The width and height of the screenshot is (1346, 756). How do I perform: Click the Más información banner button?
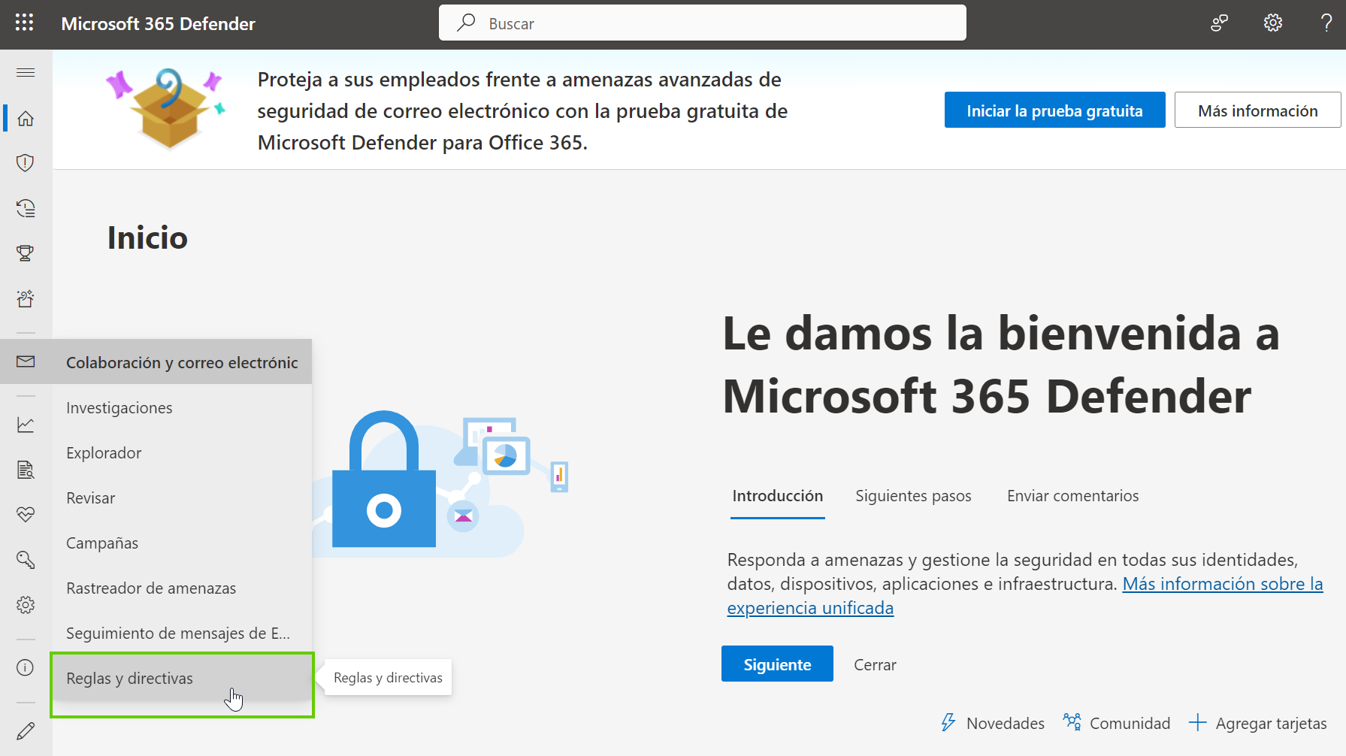(1257, 110)
